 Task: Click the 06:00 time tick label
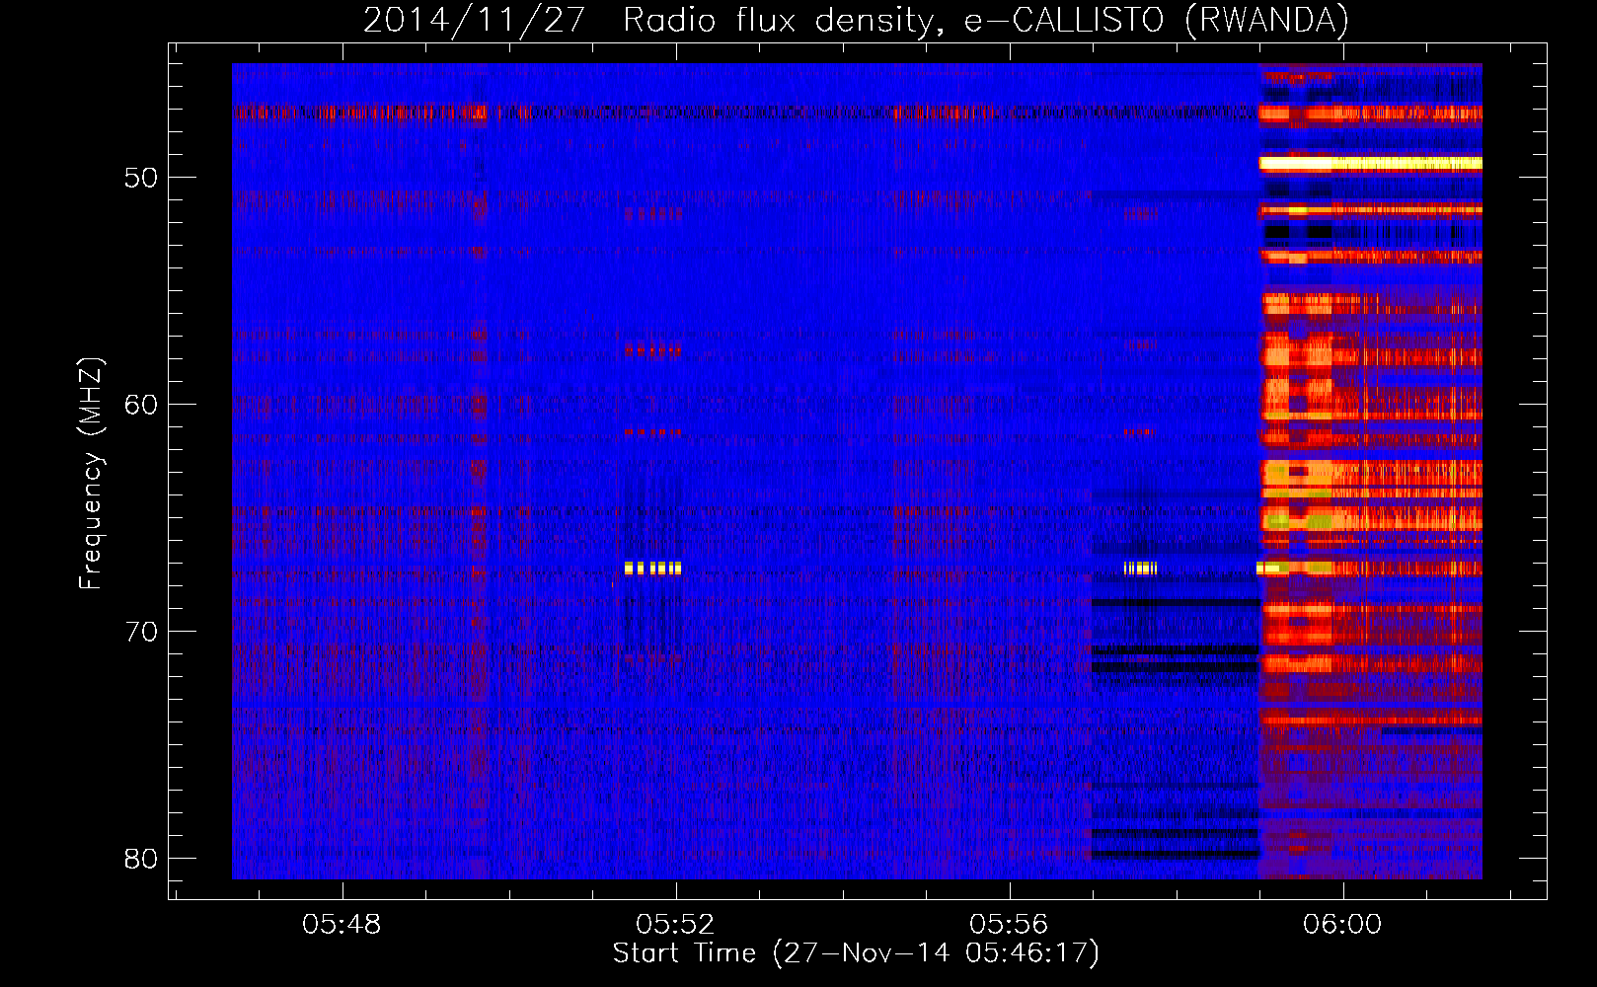point(1342,925)
